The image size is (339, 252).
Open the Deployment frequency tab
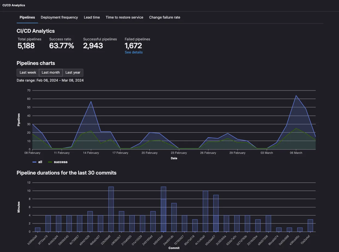click(x=59, y=17)
